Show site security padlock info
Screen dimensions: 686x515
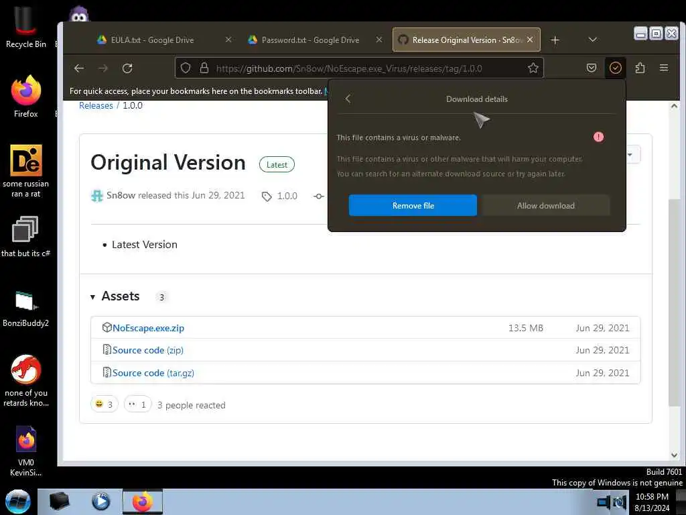204,68
